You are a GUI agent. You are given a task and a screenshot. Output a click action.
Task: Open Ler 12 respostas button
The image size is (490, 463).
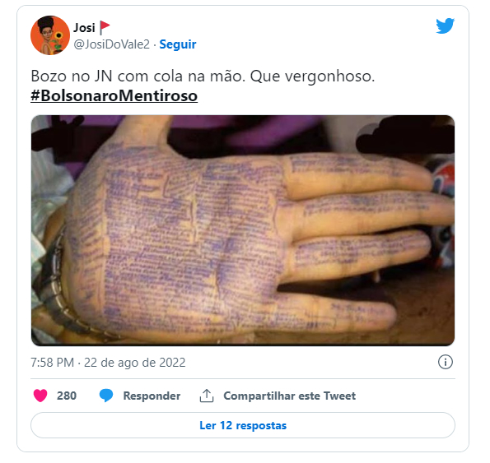click(243, 425)
